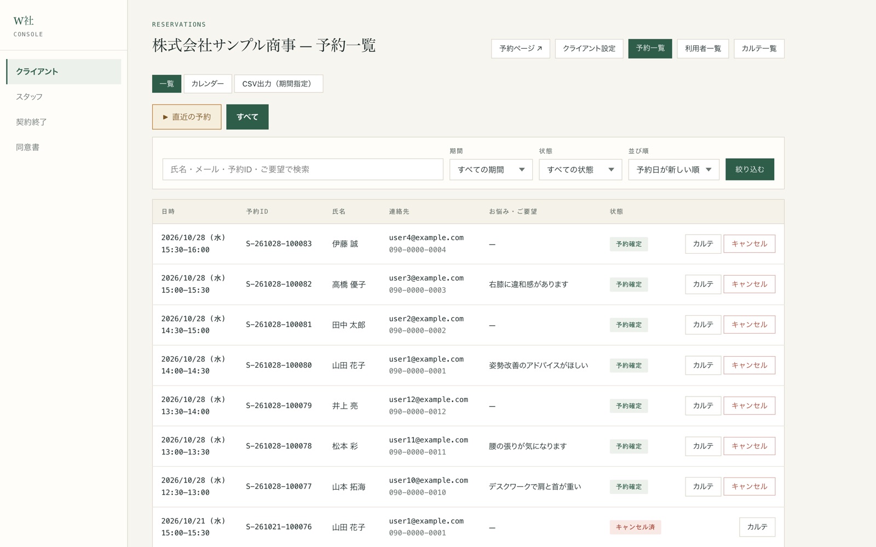Switch to the 一覧 tab
The width and height of the screenshot is (876, 547).
point(166,84)
